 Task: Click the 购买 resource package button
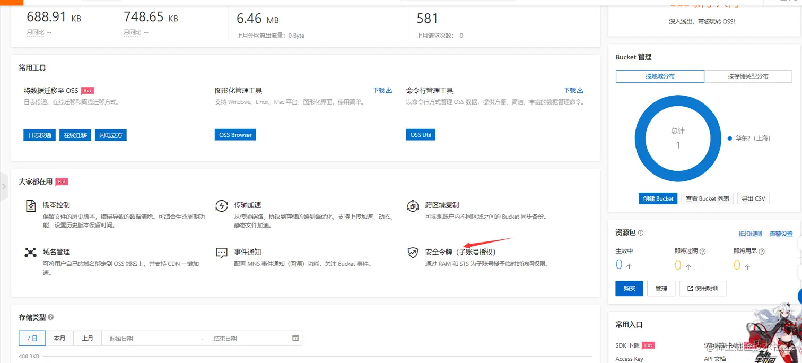629,288
